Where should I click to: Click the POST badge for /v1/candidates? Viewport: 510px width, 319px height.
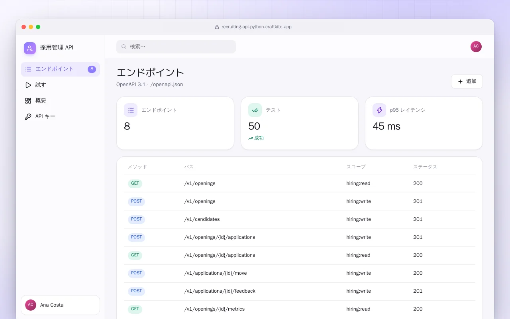point(136,220)
